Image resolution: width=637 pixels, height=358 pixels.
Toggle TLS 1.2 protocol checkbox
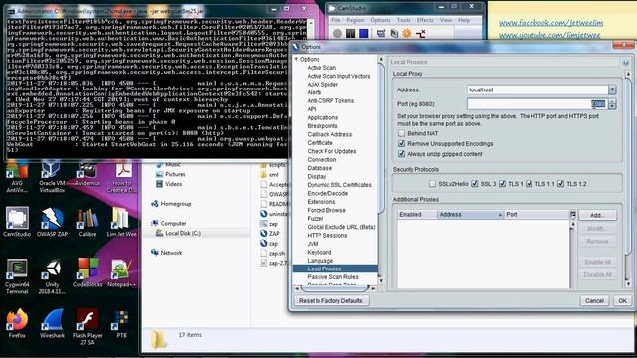tap(561, 184)
